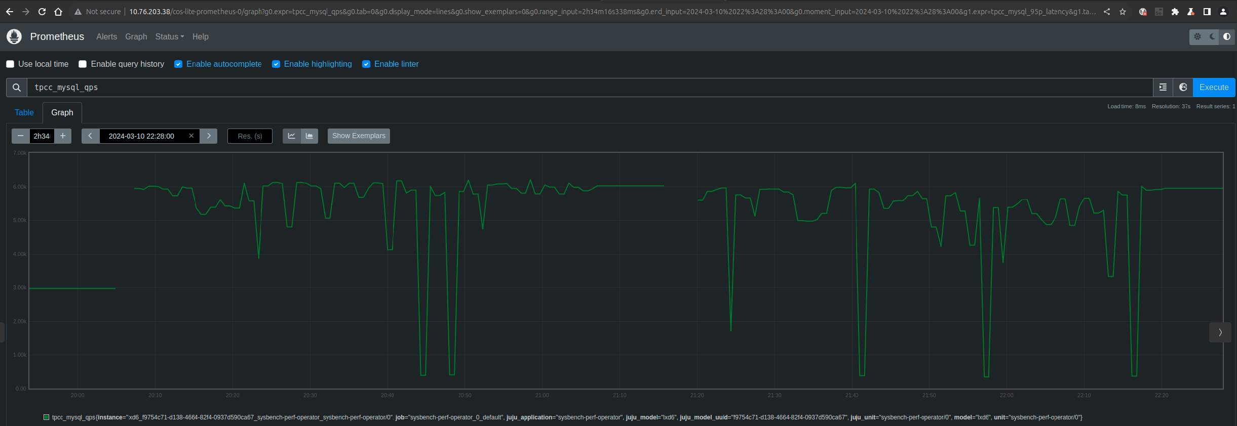Clear the end time input
1237x426 pixels.
coord(191,136)
